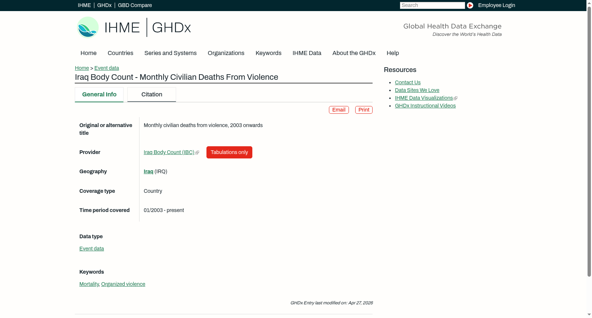592x318 pixels.
Task: Click the coverage type value 'Country'
Action: tap(153, 191)
